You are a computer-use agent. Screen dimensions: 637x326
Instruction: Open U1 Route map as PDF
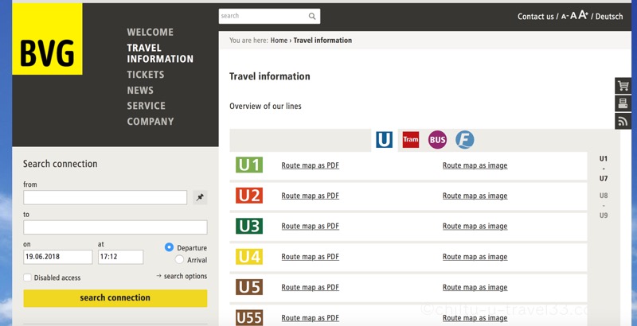(310, 165)
